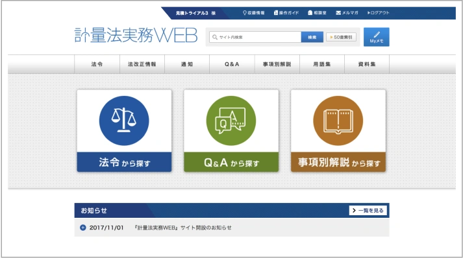Open the 資料集 menu tab
Image resolution: width=463 pixels, height=258 pixels.
367,64
